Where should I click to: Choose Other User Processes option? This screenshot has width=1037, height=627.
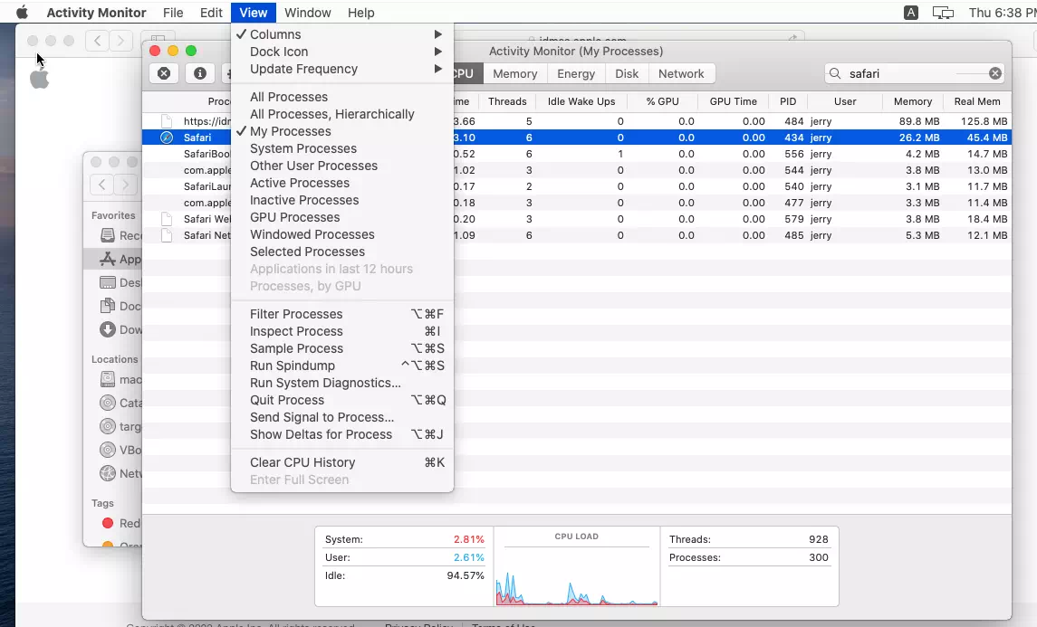pos(342,166)
